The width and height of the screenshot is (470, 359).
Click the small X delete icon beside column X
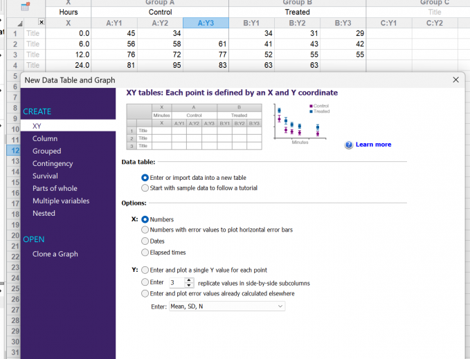click(42, 22)
